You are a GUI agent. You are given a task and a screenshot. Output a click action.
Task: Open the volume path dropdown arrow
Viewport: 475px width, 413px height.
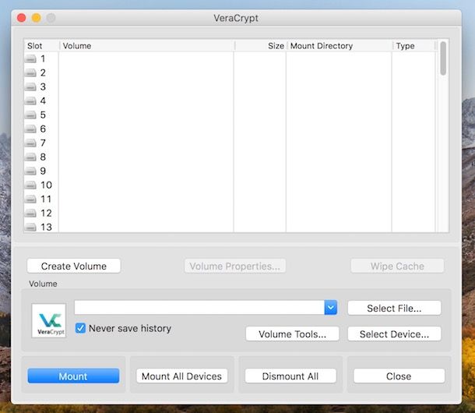(x=330, y=308)
